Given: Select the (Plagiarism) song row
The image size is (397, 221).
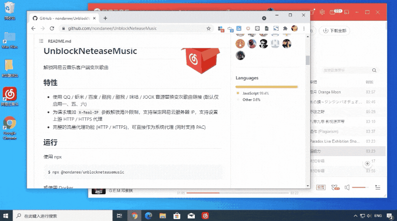Looking at the screenshot, I should coord(348,132).
